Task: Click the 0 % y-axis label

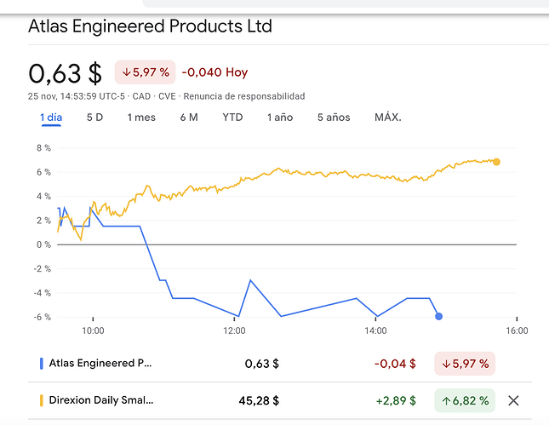Action: point(43,244)
